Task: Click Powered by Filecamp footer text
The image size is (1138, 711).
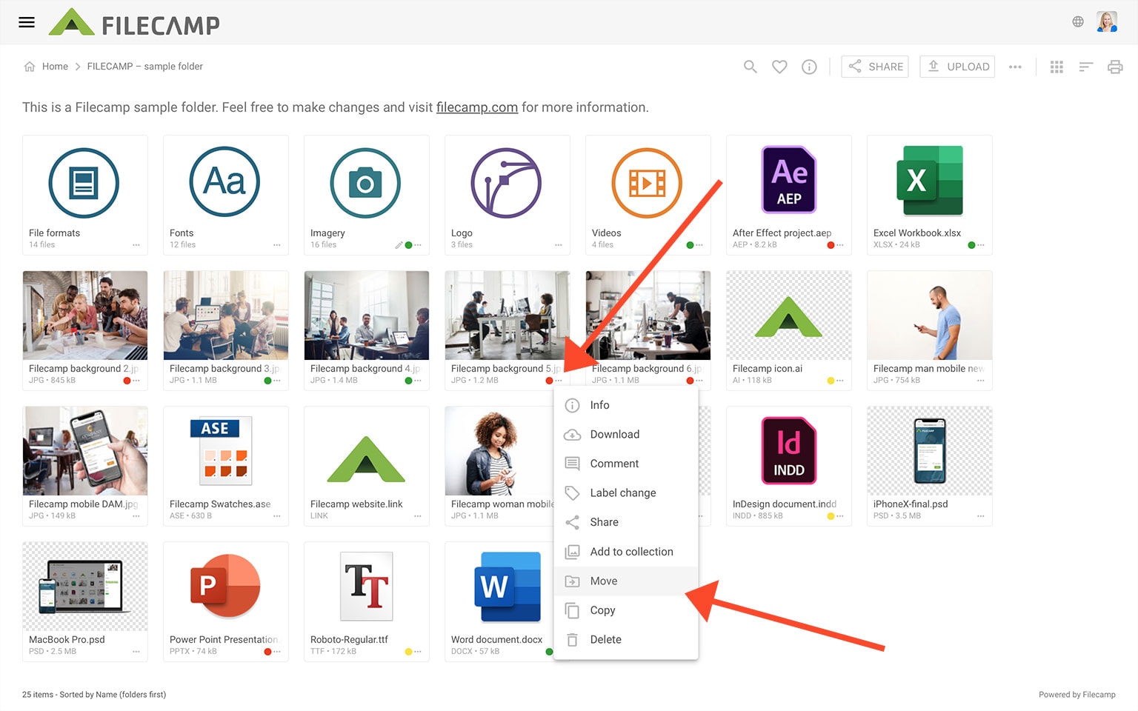Action: (1077, 695)
